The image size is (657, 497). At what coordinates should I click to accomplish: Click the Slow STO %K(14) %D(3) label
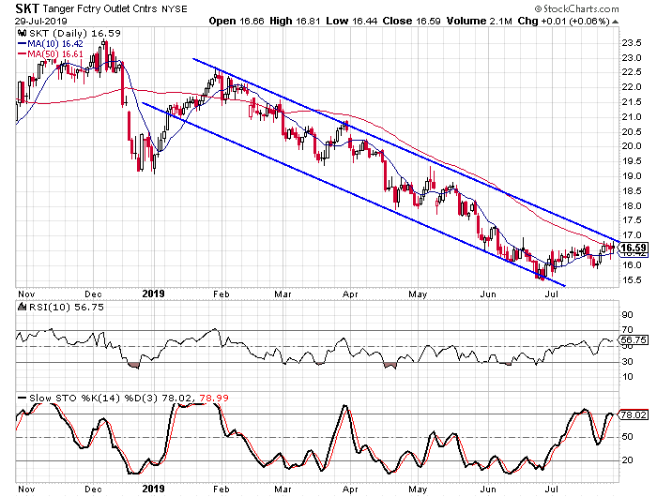coord(93,398)
